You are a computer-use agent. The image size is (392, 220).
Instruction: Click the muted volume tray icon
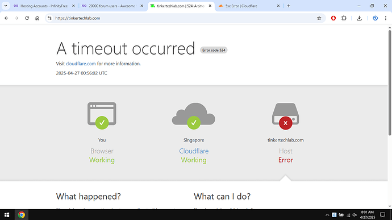[355, 215]
